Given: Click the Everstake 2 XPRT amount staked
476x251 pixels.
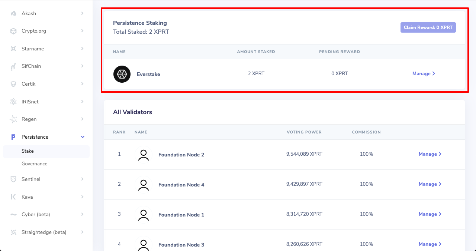Looking at the screenshot, I should point(256,73).
